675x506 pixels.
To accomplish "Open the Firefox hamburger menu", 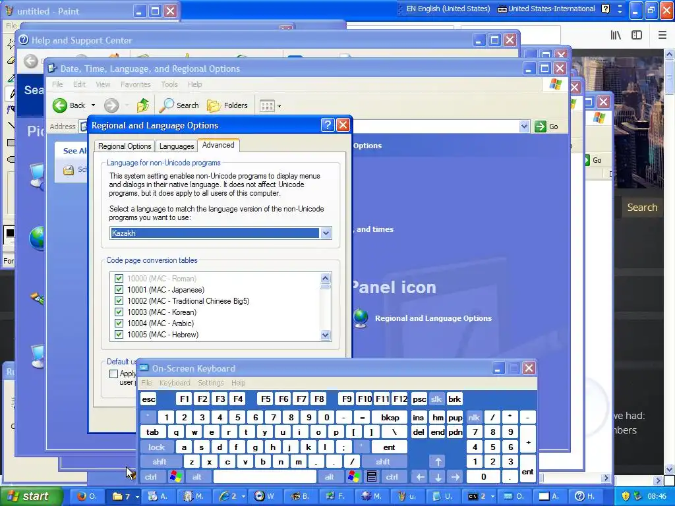I will (662, 36).
